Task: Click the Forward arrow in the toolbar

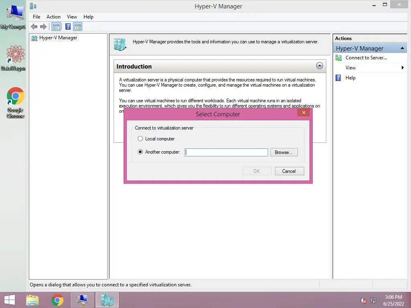Action: click(43, 27)
